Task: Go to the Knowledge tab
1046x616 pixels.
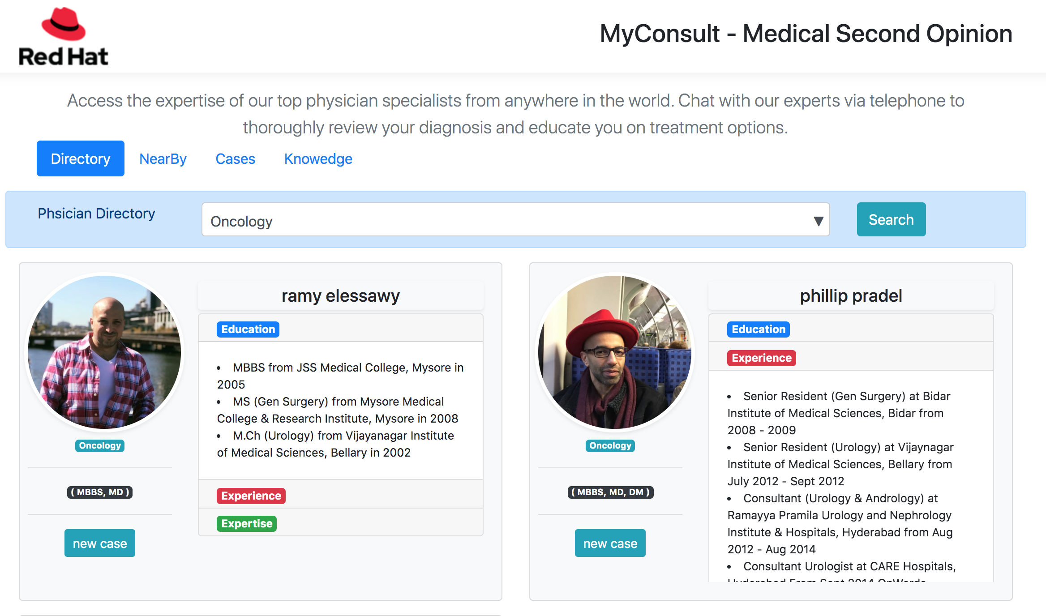Action: [x=318, y=159]
